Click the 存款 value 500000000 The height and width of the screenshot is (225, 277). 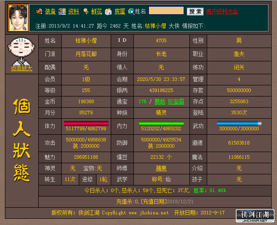pyautogui.click(x=239, y=90)
